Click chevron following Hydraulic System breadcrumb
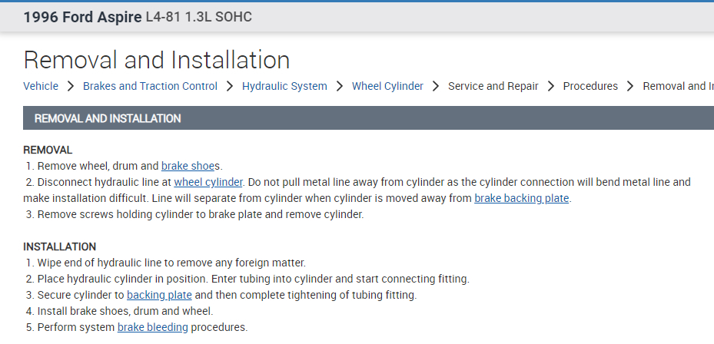Screen dimensions: 714x344 [x=340, y=86]
